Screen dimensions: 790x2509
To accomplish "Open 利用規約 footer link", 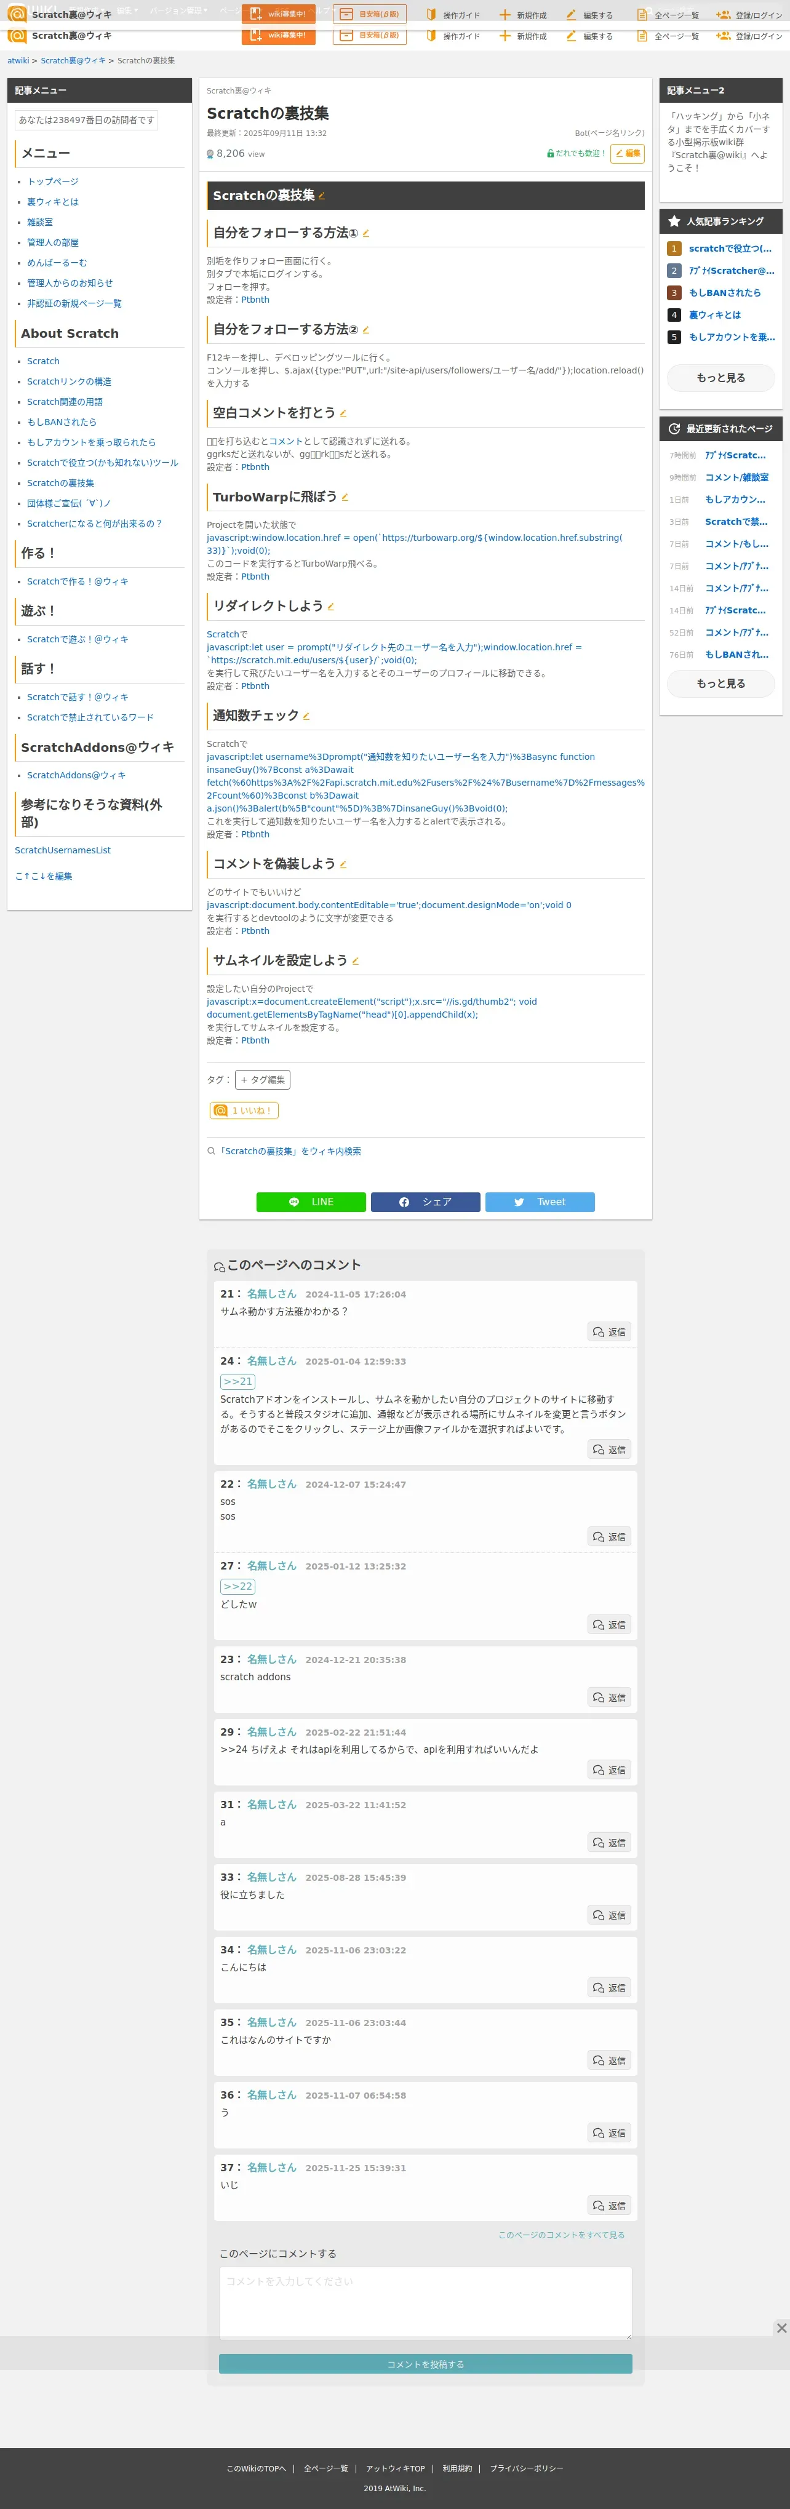I will 457,2468.
